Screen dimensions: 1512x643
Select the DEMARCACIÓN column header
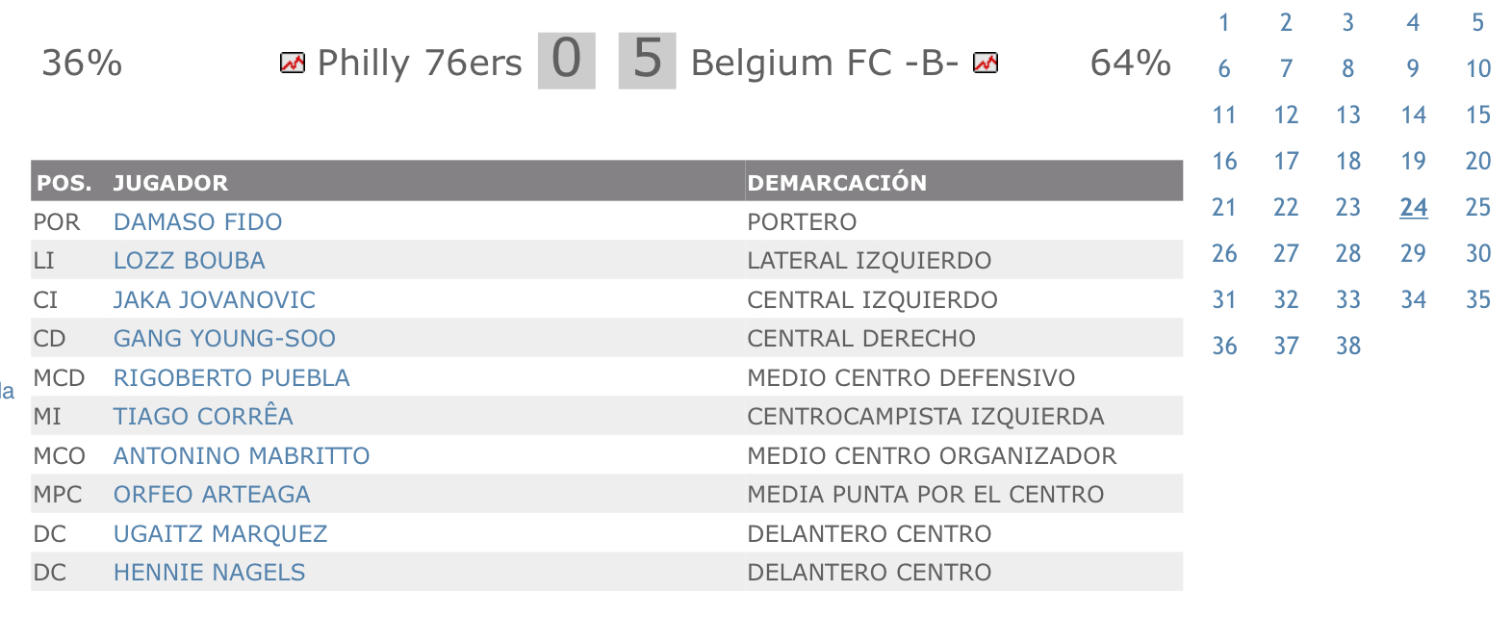pos(837,183)
